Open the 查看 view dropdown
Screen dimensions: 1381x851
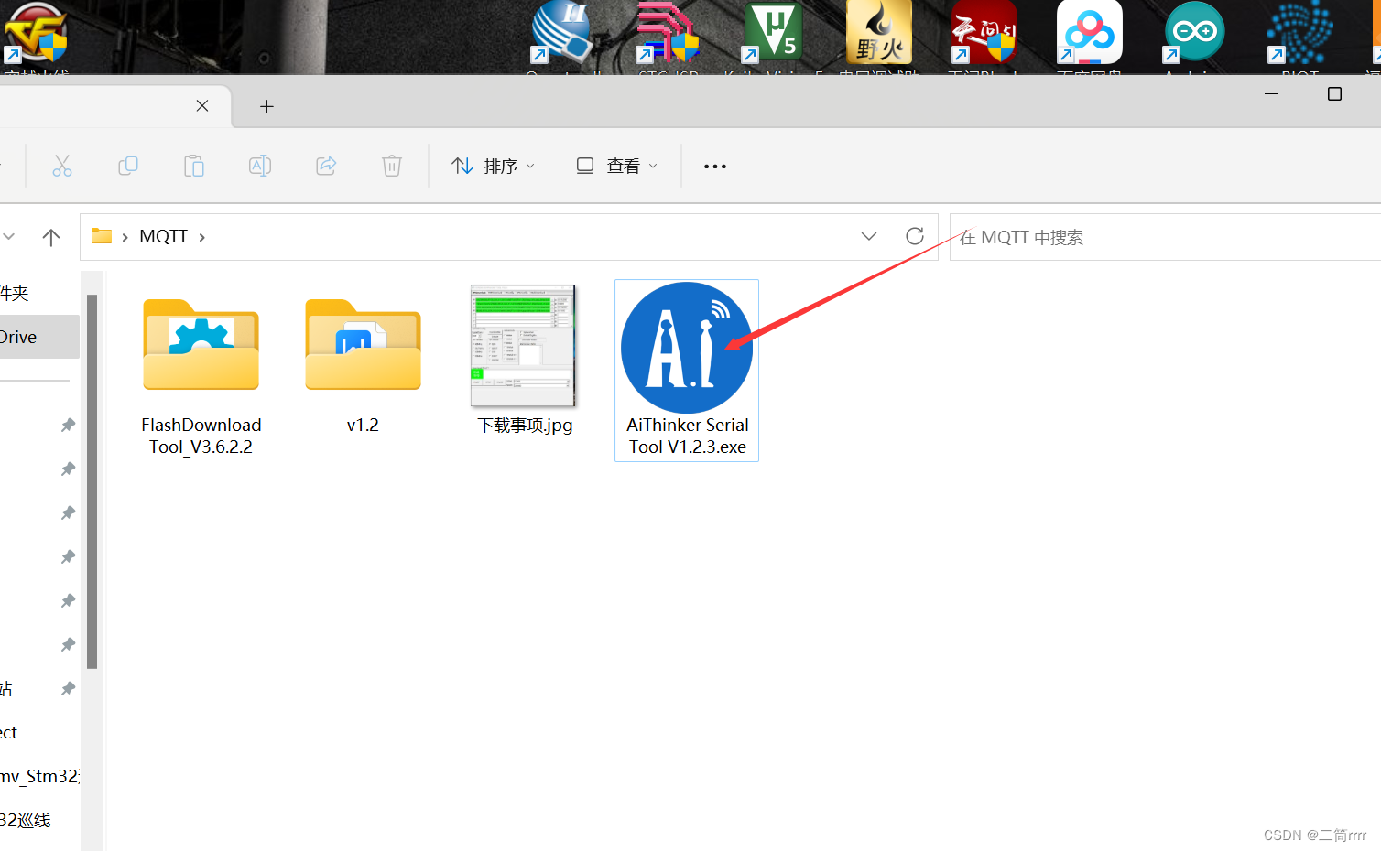(616, 166)
